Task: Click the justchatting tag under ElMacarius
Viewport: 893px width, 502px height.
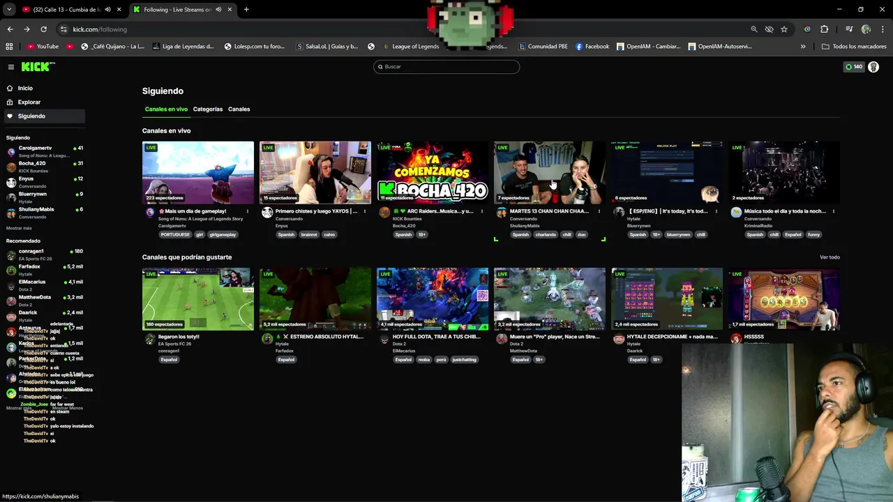Action: coord(464,360)
